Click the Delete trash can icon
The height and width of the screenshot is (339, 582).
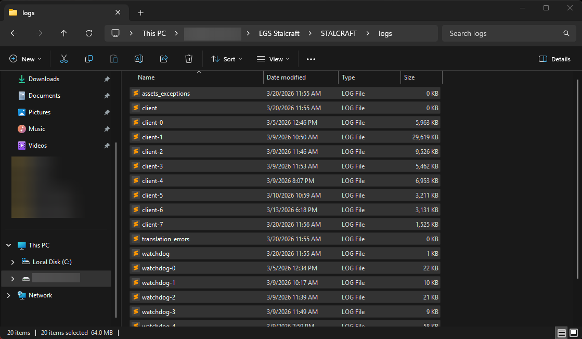[x=189, y=59]
